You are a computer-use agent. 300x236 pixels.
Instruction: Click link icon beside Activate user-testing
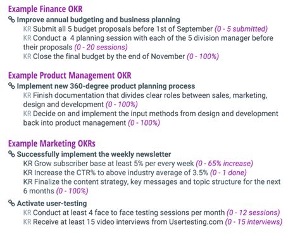click(11, 203)
